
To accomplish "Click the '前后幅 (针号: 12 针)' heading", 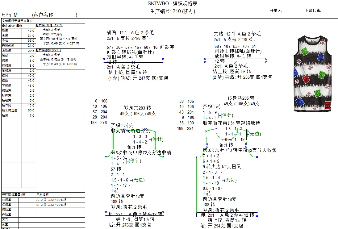I will 50,25.
